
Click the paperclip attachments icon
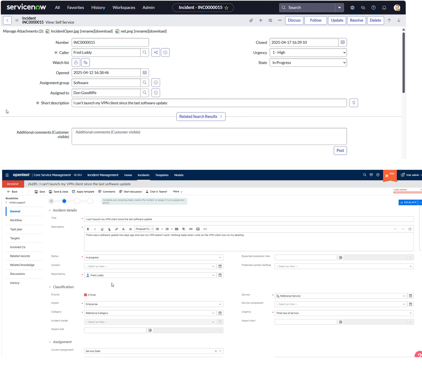[x=251, y=20]
